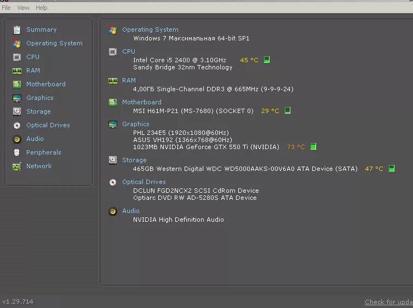Click the CPU temperature value 45 °C
The image size is (413, 308).
click(249, 60)
